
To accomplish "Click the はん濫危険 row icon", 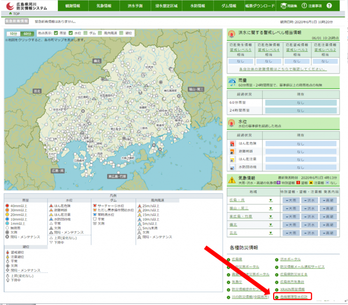I will (x=232, y=143).
